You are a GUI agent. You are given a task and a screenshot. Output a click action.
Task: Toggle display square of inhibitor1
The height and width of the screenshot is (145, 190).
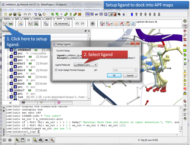click(x=11, y=57)
